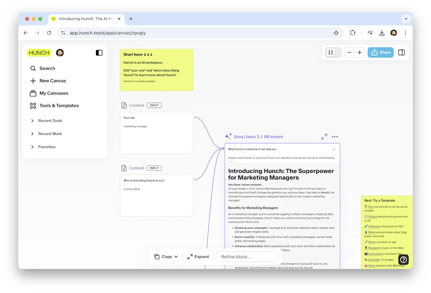Image resolution: width=431 pixels, height=293 pixels.
Task: Open AI block three-dots menu
Action: [x=335, y=137]
